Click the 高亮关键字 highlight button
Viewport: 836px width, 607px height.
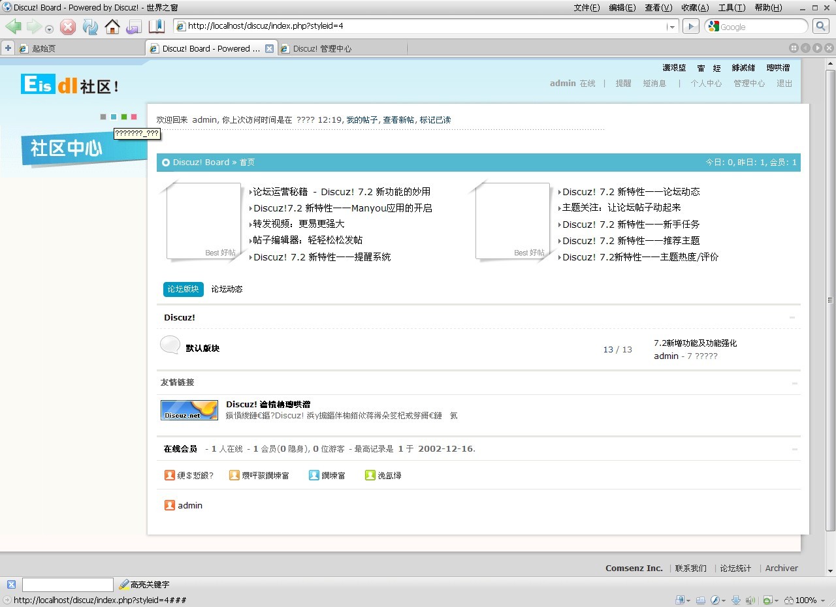click(144, 585)
